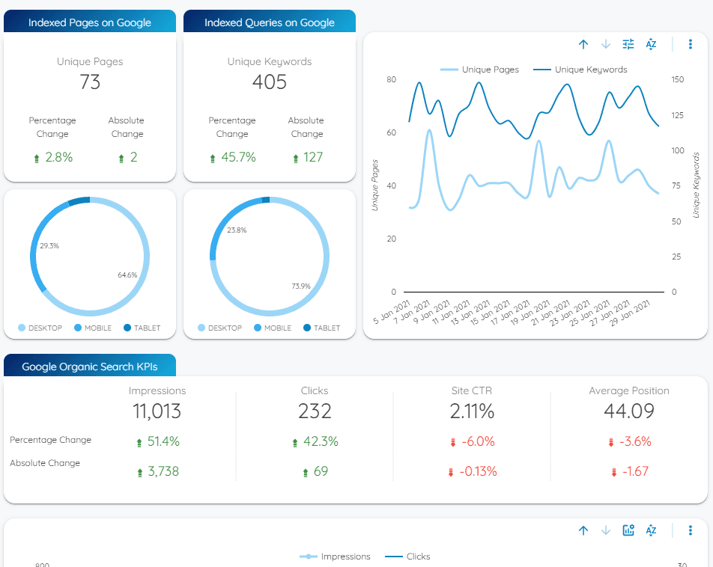Toggle Impressions legend in bottom chart
The width and height of the screenshot is (713, 567).
(x=335, y=557)
